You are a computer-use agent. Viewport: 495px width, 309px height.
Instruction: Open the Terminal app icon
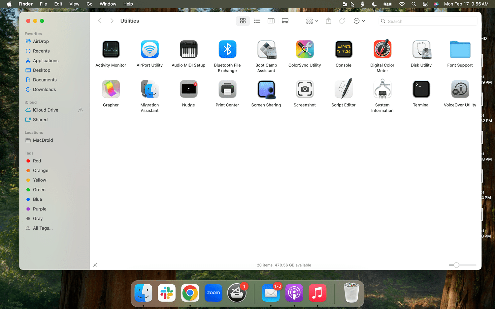pyautogui.click(x=421, y=89)
